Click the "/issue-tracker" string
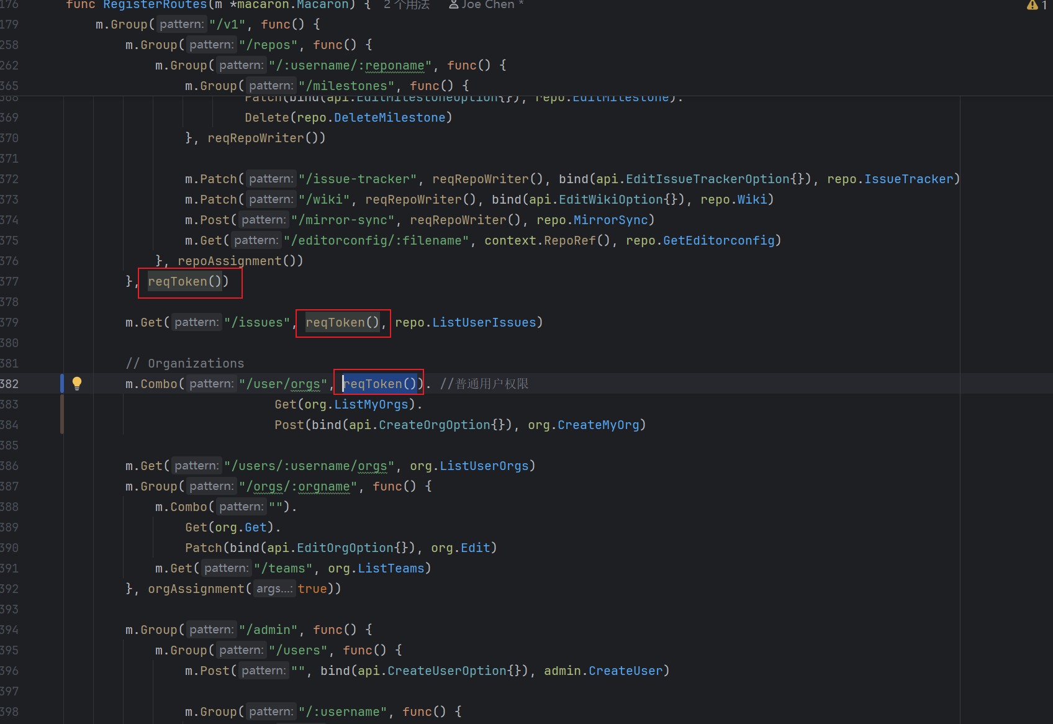 358,179
